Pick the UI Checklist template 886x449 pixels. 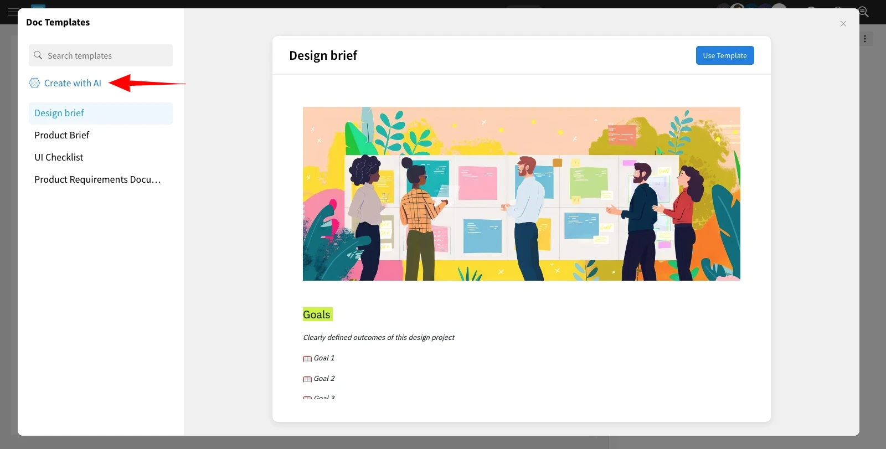coord(59,157)
